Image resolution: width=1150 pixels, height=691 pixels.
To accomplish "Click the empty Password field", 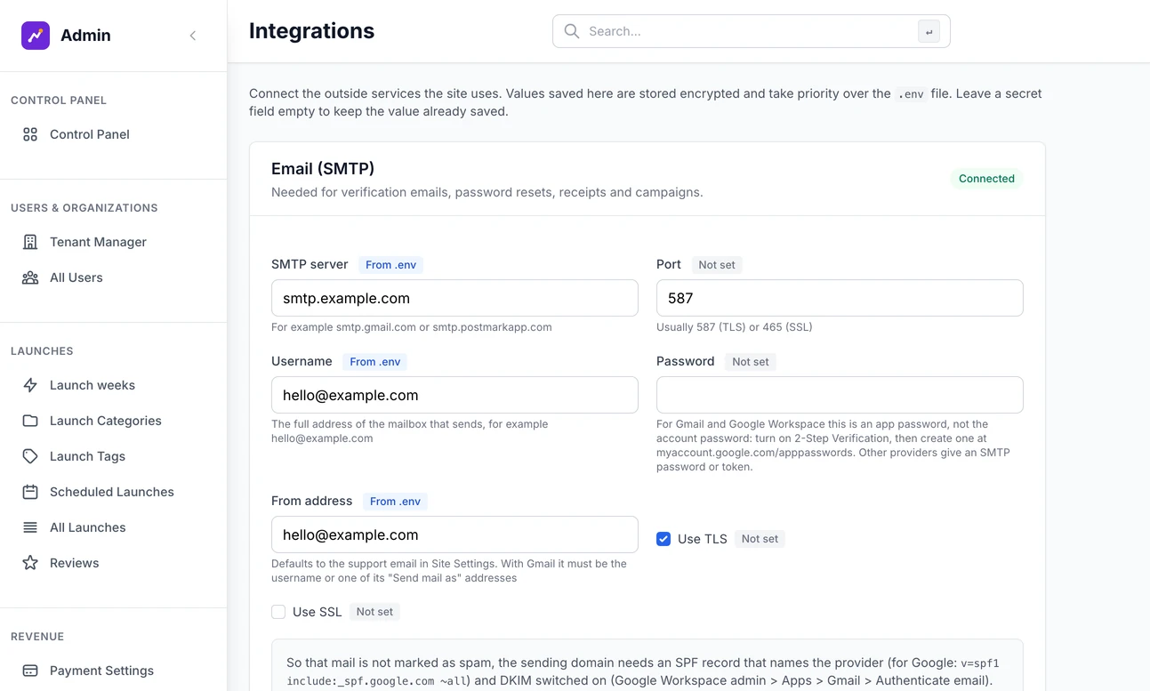I will click(x=840, y=395).
